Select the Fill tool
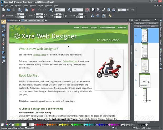This screenshot has height=130, width=163. click(3, 44)
